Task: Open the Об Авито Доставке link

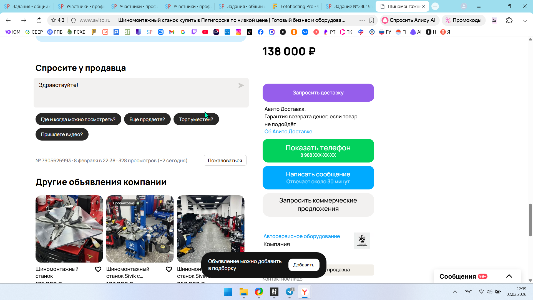Action: coord(288,131)
